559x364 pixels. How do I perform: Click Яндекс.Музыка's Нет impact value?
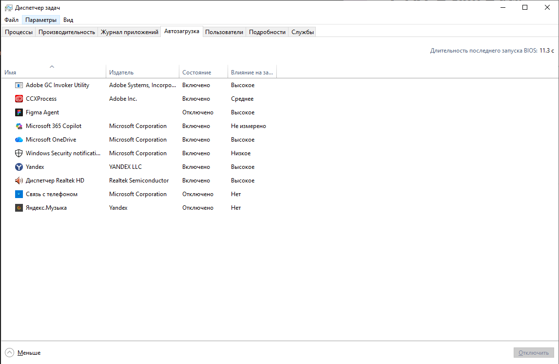pyautogui.click(x=236, y=208)
